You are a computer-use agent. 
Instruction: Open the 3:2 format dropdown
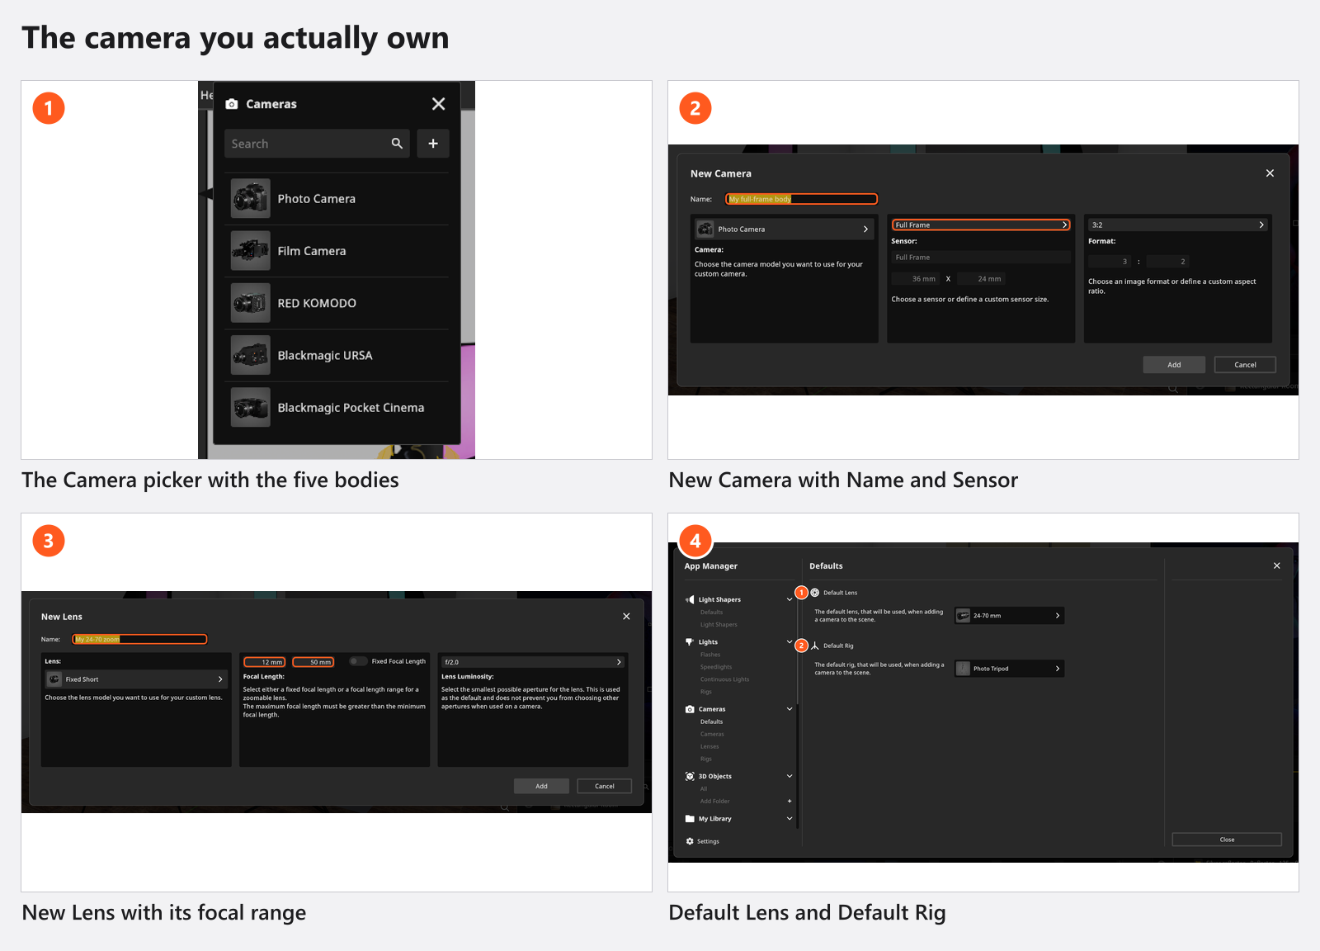[x=1177, y=225]
